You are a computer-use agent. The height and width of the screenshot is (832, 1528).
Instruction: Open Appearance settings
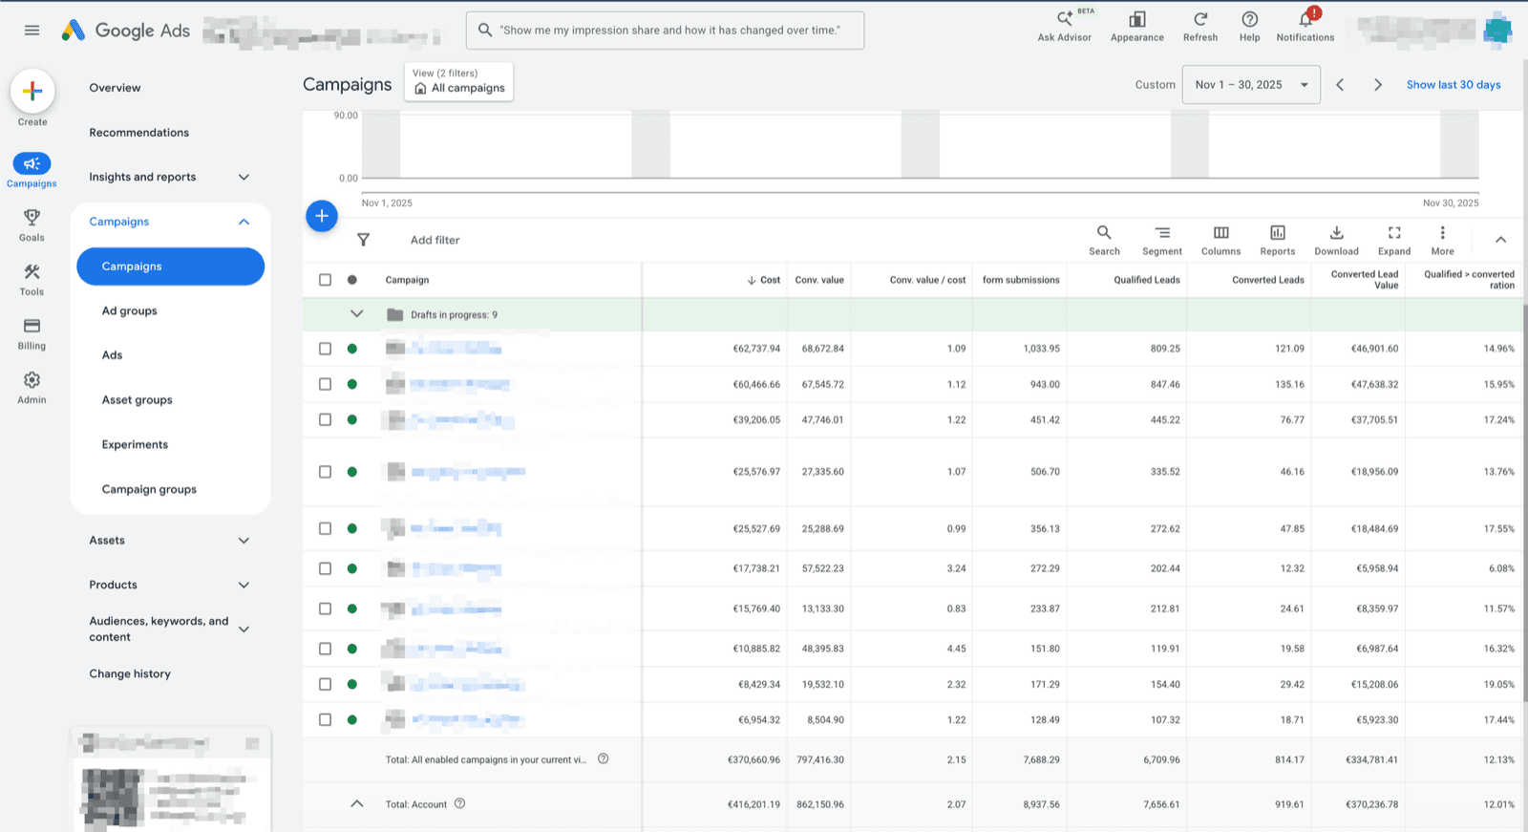(x=1137, y=26)
